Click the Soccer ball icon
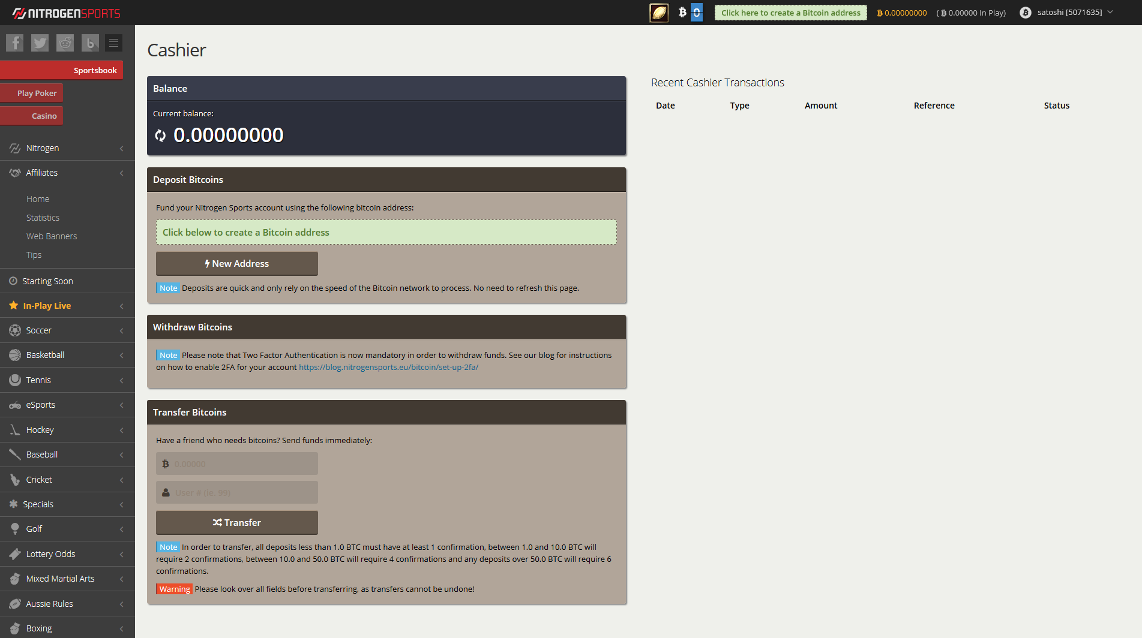1142x638 pixels. point(15,330)
